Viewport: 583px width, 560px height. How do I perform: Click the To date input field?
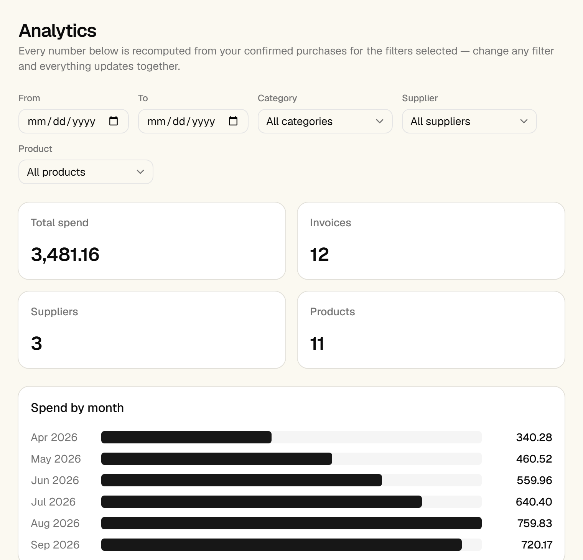[x=193, y=121]
